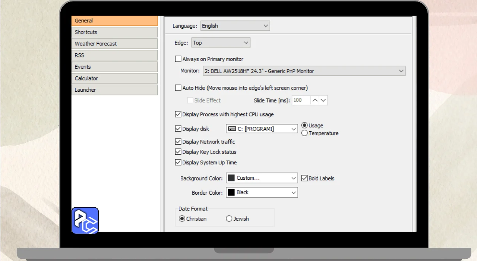Viewport: 477px width, 261px height.
Task: Click the dark gray Background Color swatch
Action: pyautogui.click(x=231, y=178)
